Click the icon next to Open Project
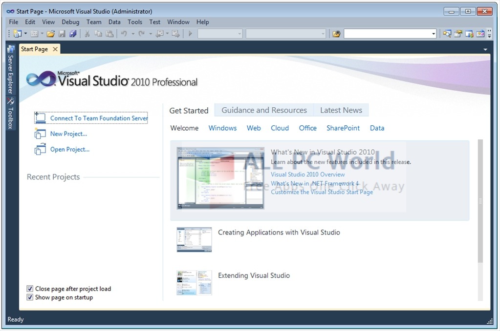500x331 pixels. click(x=40, y=149)
